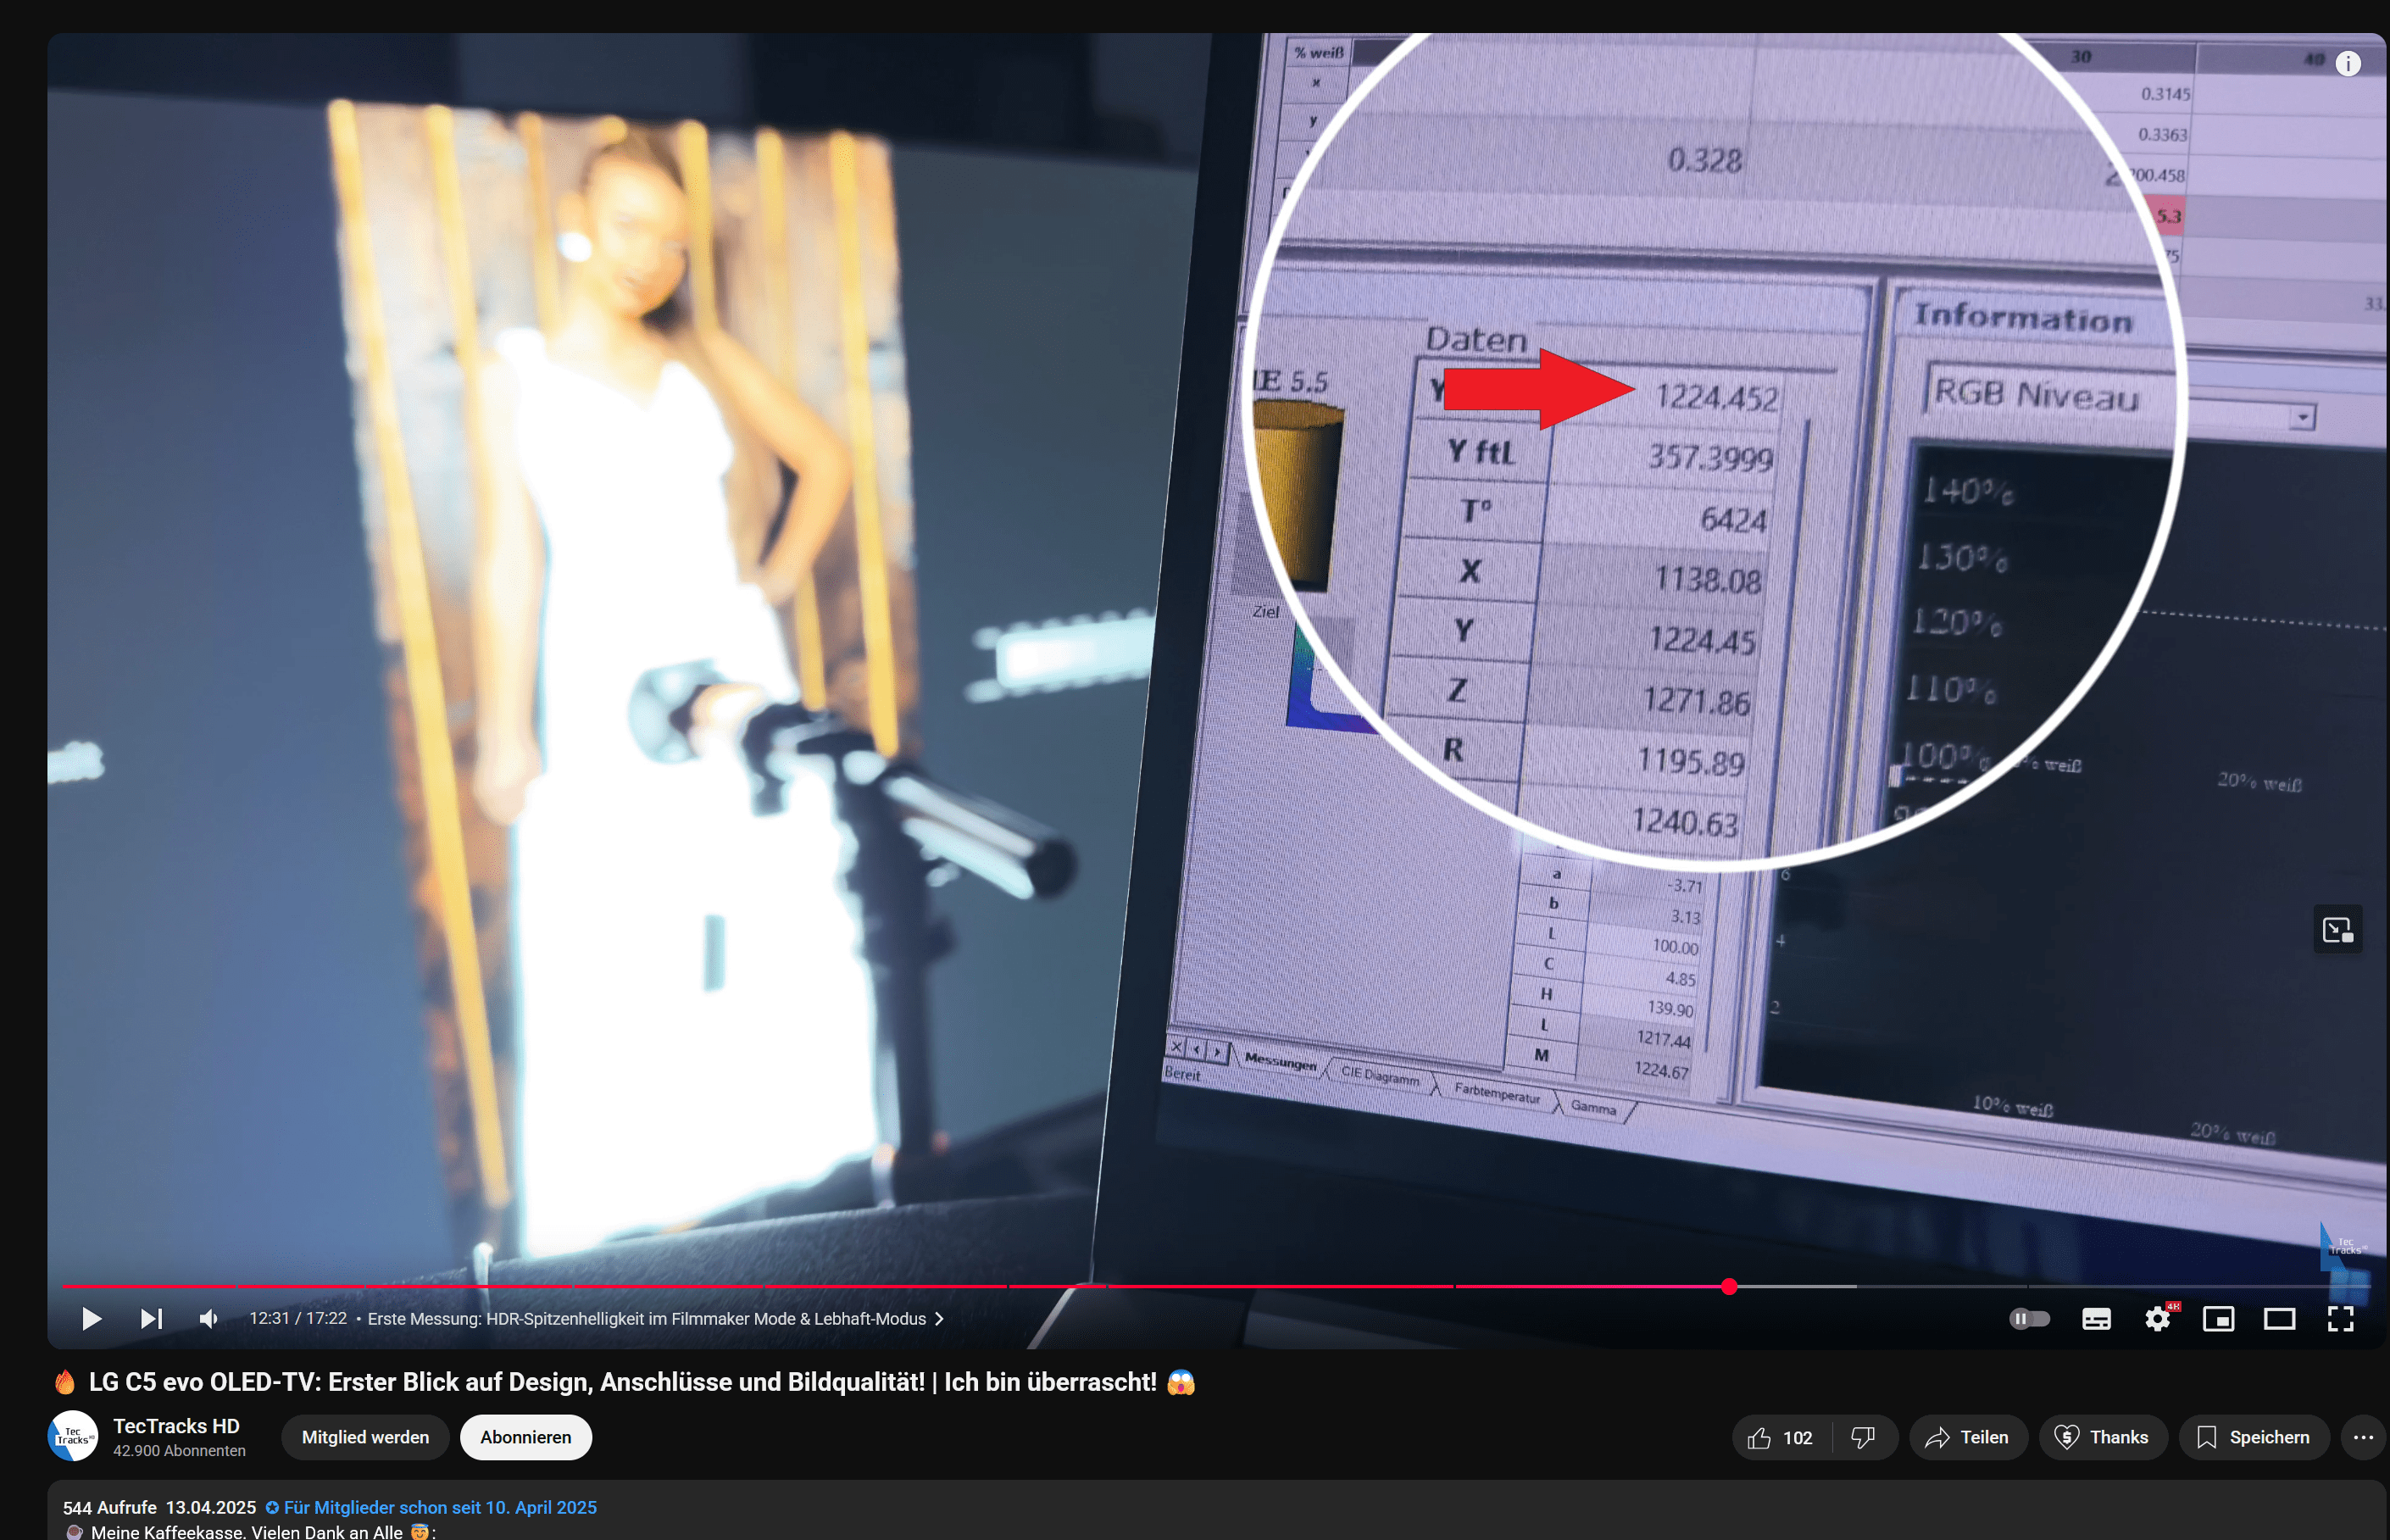The height and width of the screenshot is (1540, 2390).
Task: Turn on subtitles
Action: [2096, 1318]
